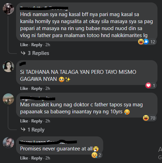Open laughing reaction on first comment
The image size is (162, 163).
pos(141,42)
